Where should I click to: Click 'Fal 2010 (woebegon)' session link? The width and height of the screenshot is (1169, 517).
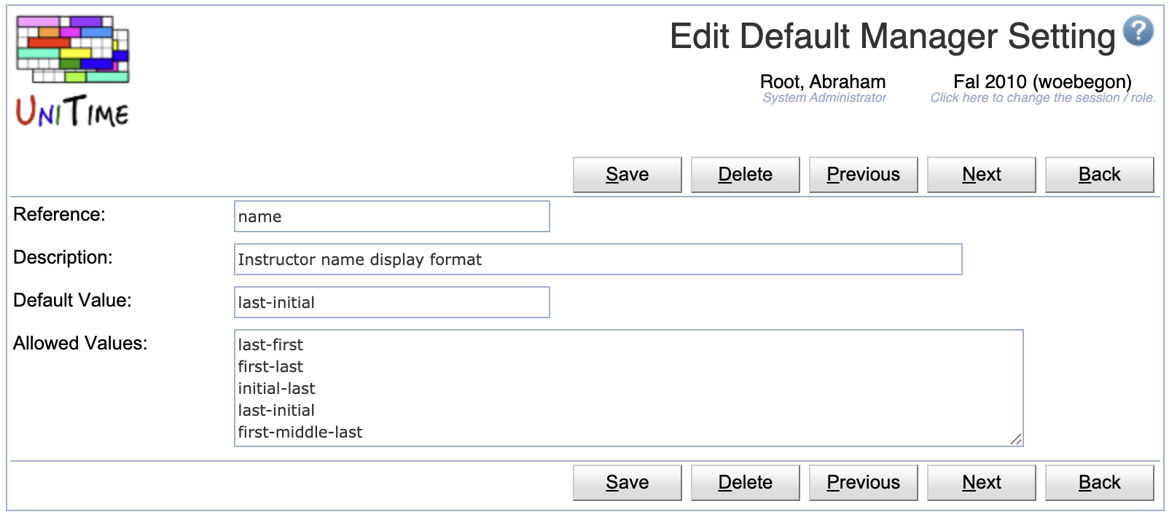pyautogui.click(x=1042, y=82)
